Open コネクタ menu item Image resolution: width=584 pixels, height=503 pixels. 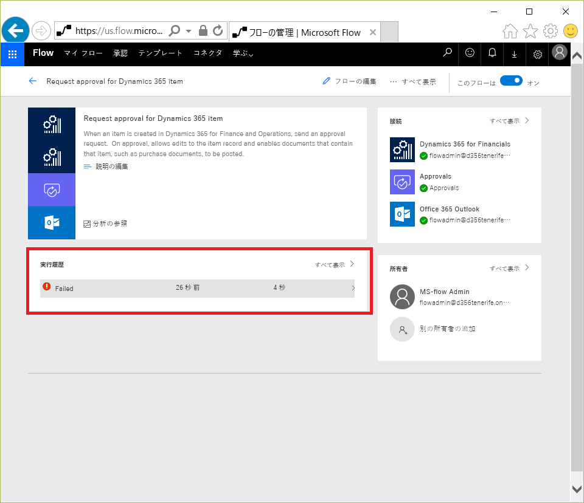click(208, 53)
